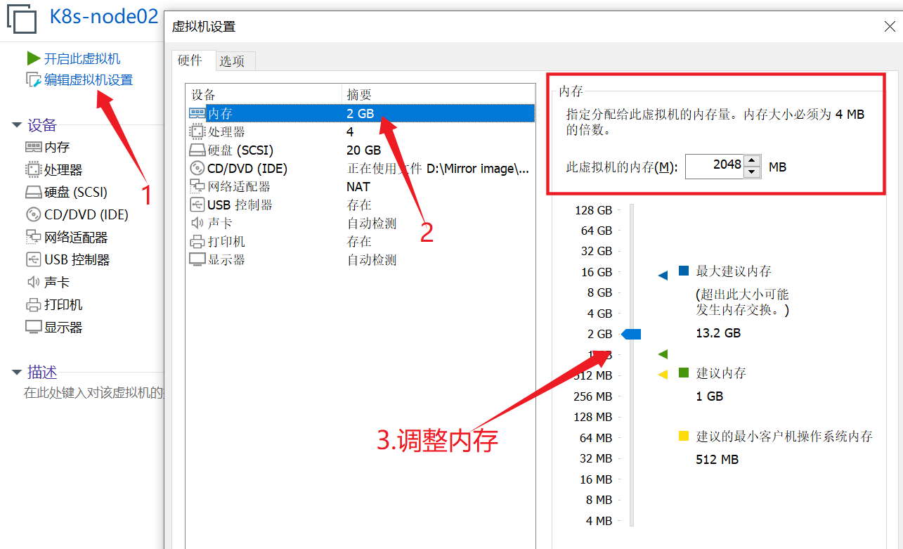Collapse the 描述 section in sidebar
Screen dimensions: 903x549
pos(17,373)
